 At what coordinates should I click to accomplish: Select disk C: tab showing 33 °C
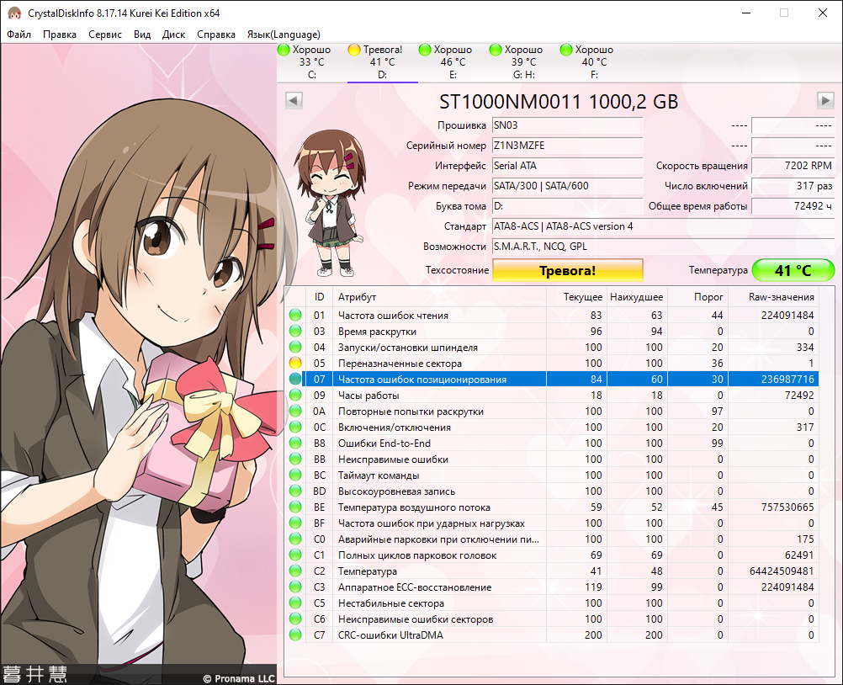tap(312, 62)
